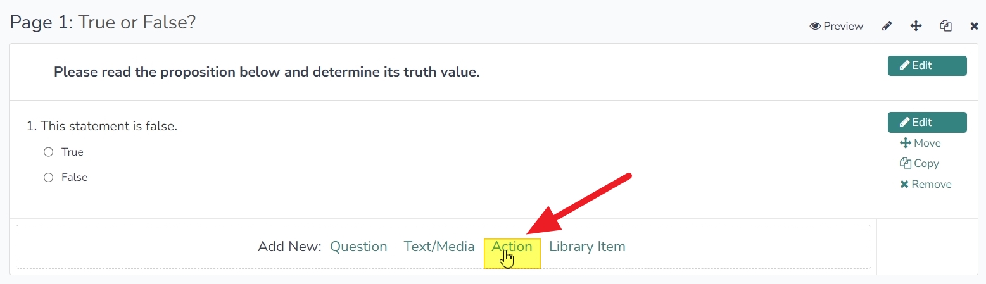Click the page title "True or False?"
The width and height of the screenshot is (986, 284).
(x=137, y=23)
